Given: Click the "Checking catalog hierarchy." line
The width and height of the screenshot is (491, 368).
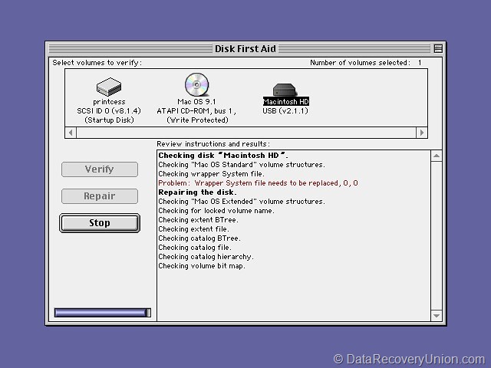Looking at the screenshot, I should point(206,257).
